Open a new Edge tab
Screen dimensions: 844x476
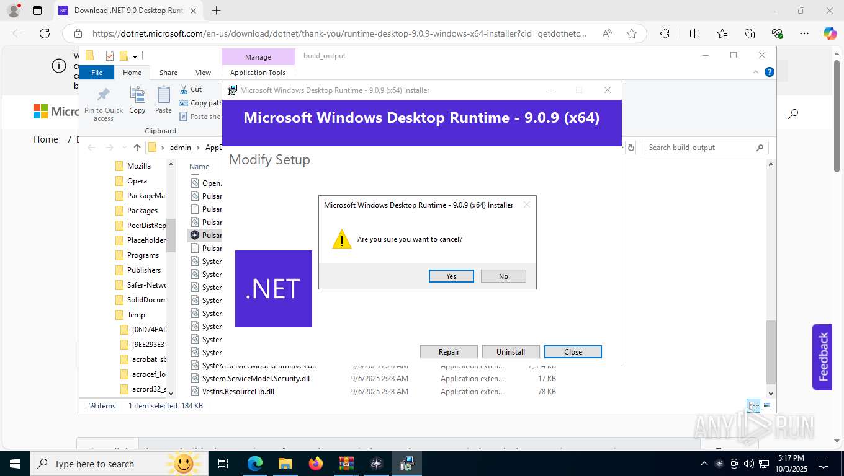click(216, 11)
